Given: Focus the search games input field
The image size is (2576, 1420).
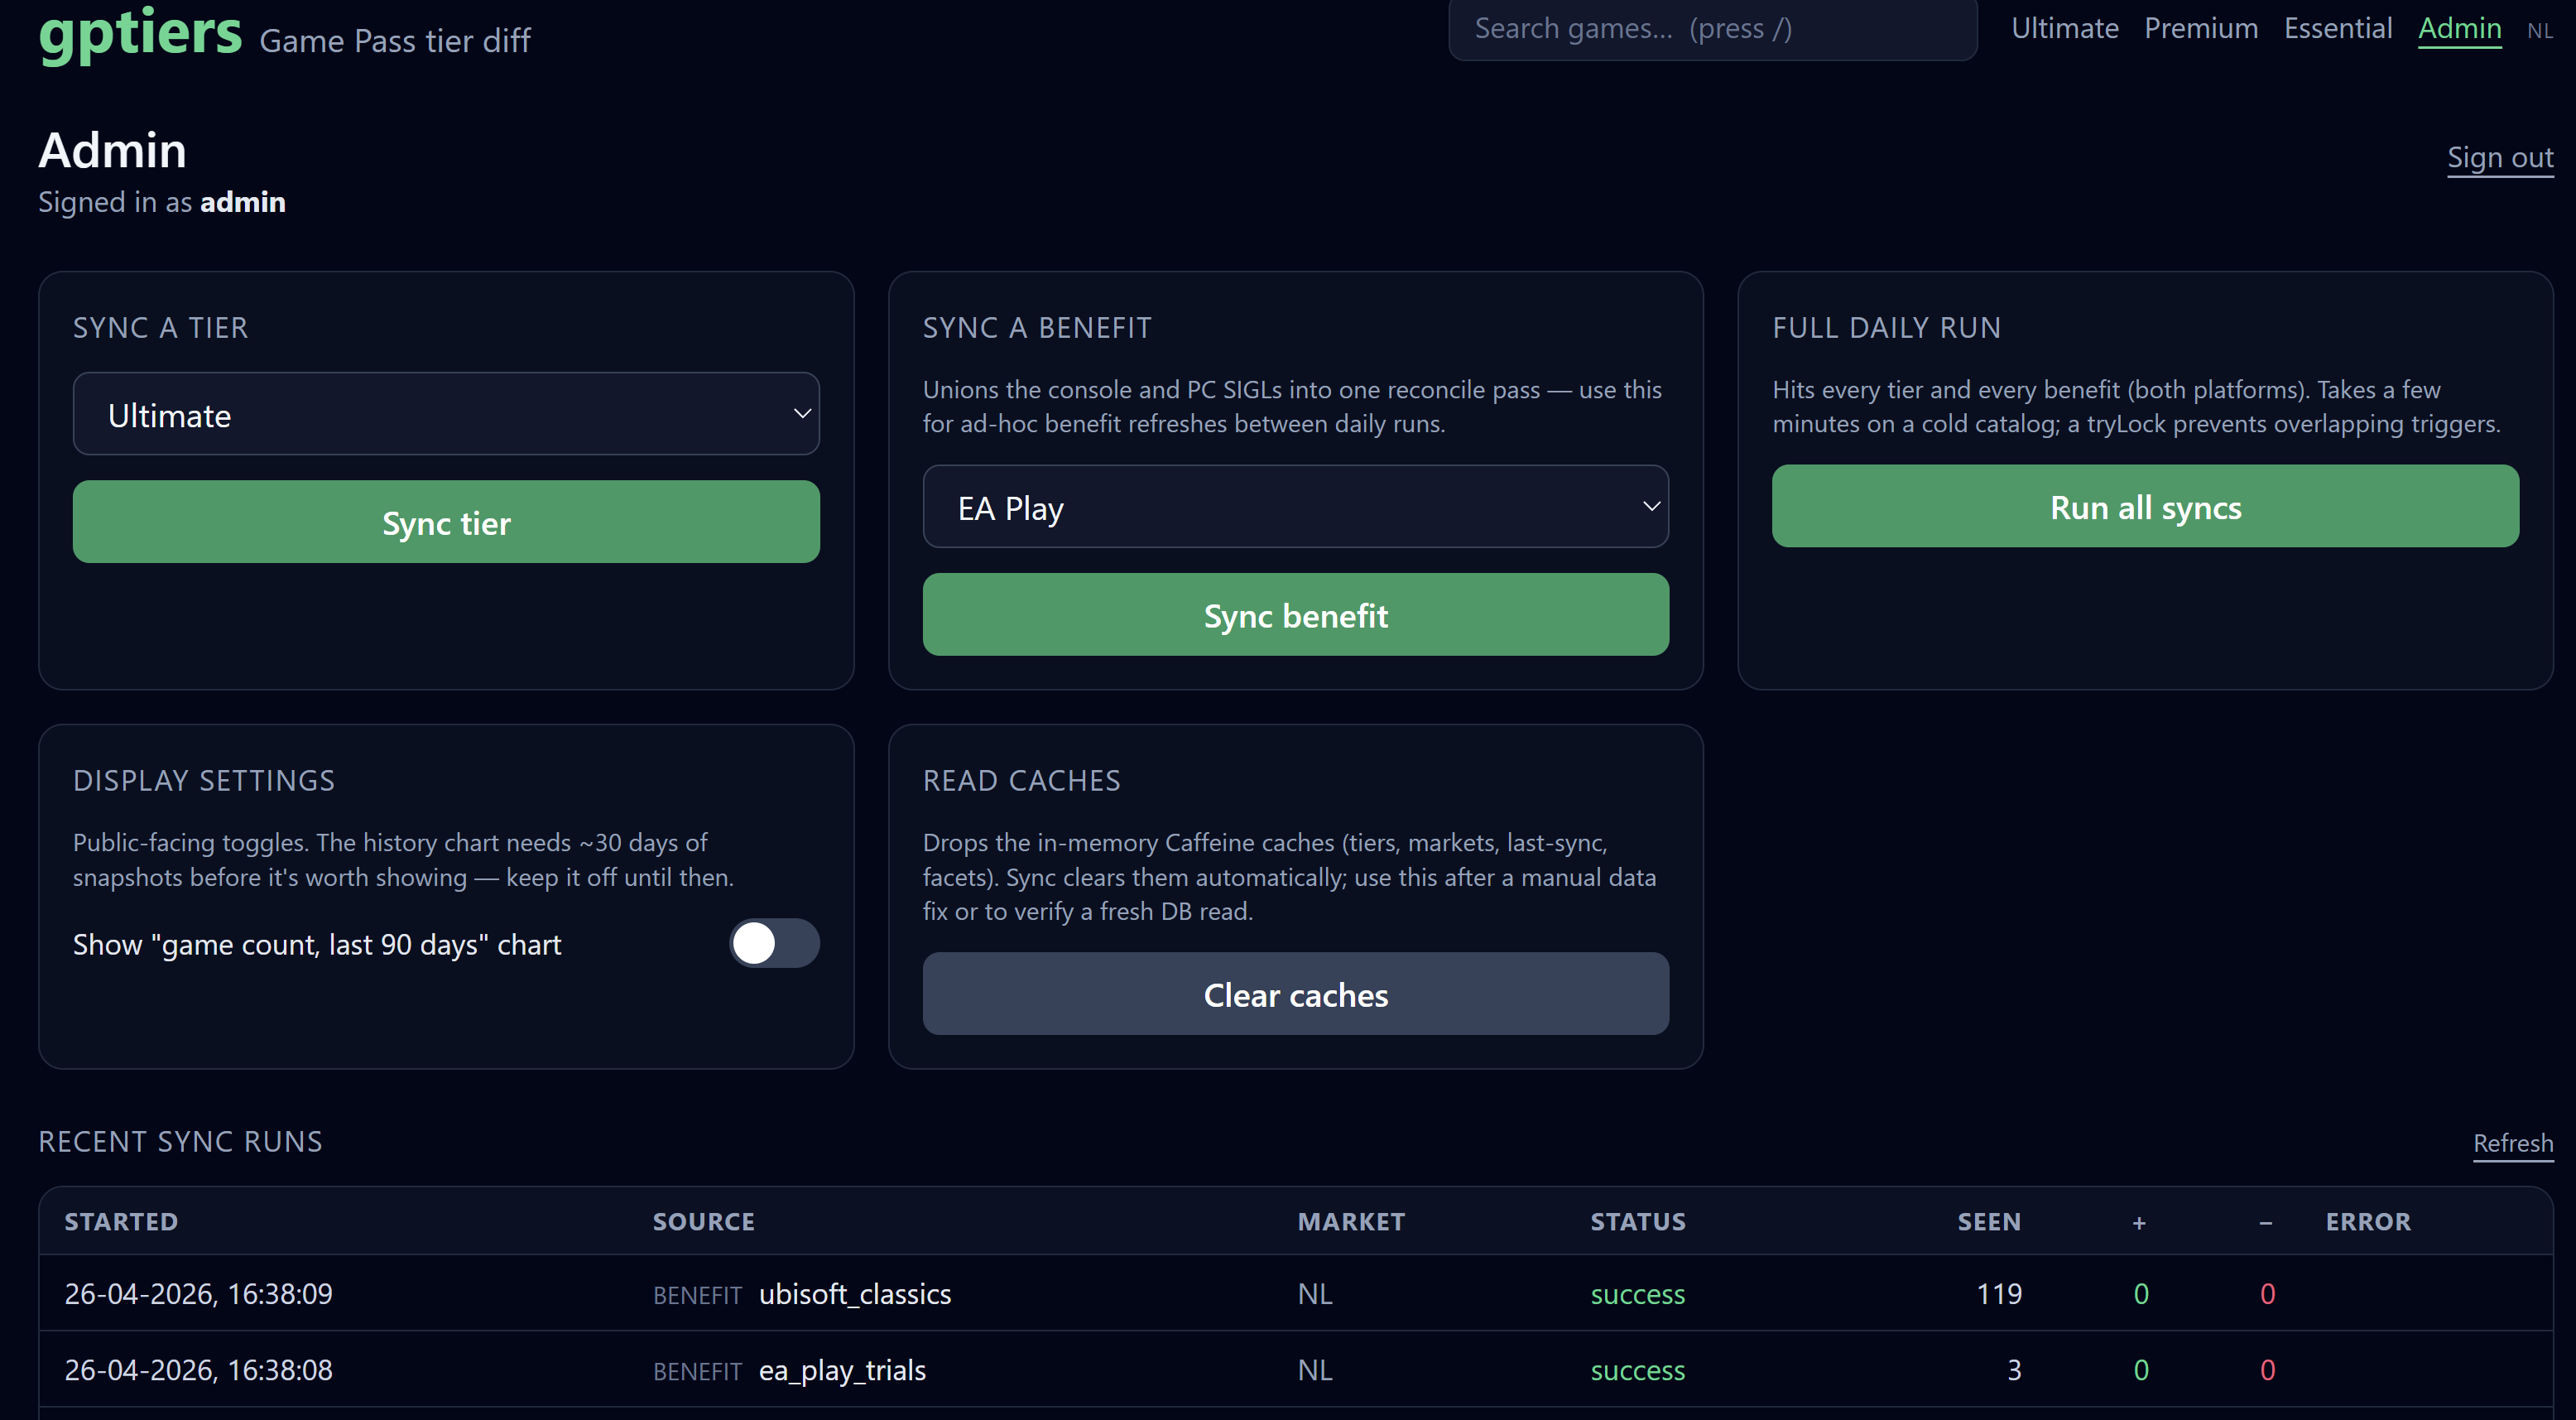Looking at the screenshot, I should coord(1711,29).
